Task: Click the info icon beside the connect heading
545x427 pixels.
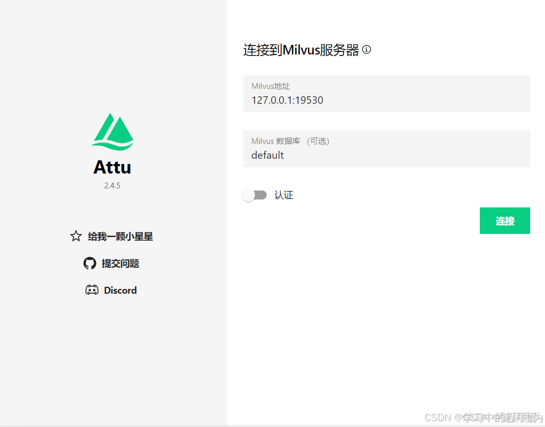Action: pos(366,50)
